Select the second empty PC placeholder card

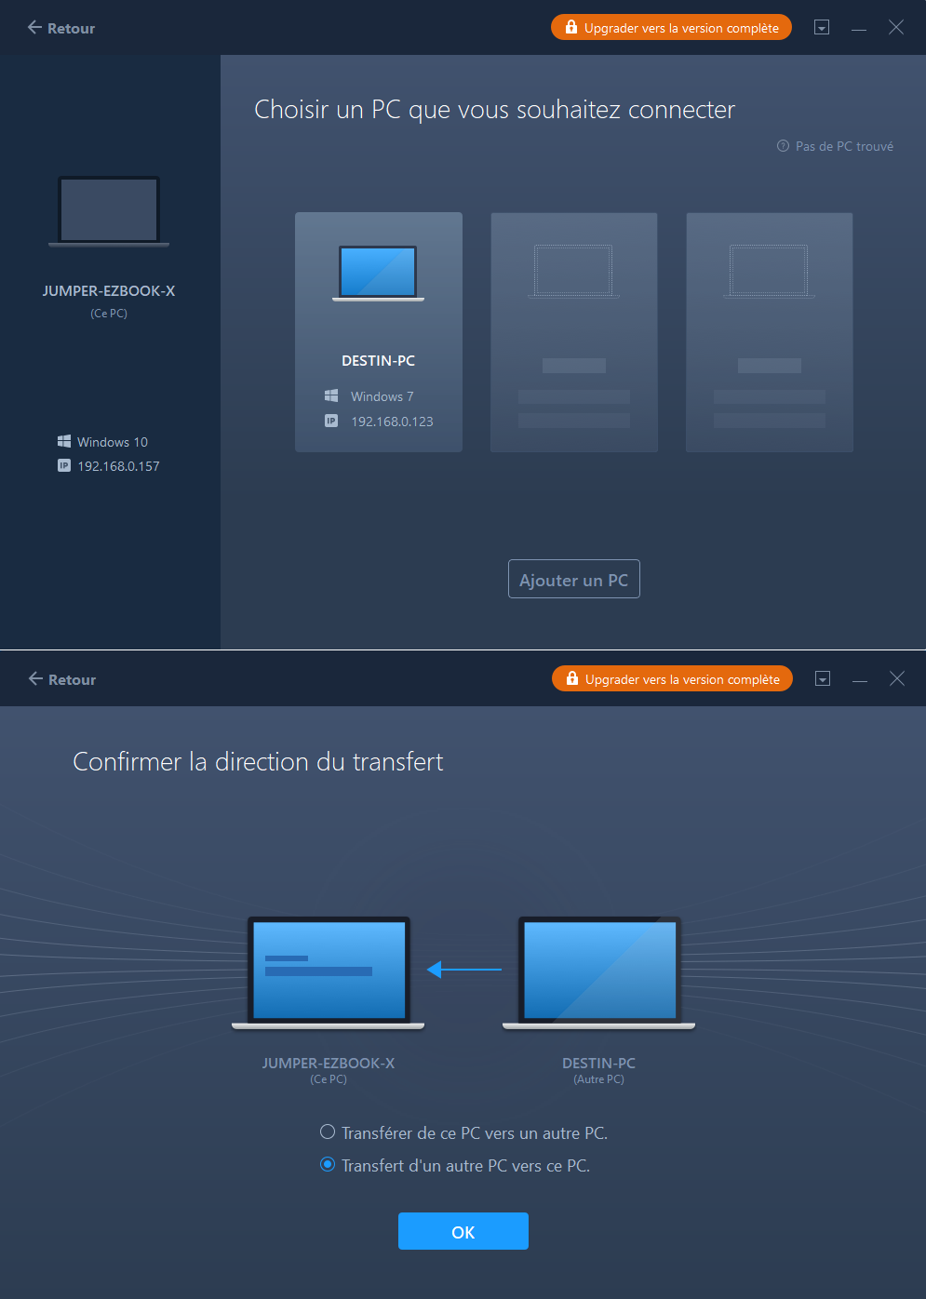574,332
